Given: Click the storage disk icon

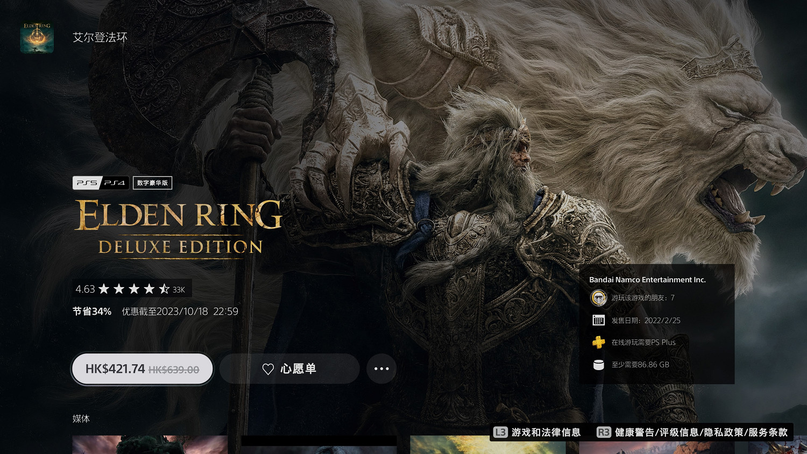Looking at the screenshot, I should [598, 365].
